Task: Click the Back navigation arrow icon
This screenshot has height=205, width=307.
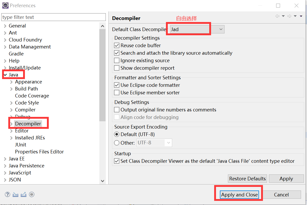Action: pos(277,16)
